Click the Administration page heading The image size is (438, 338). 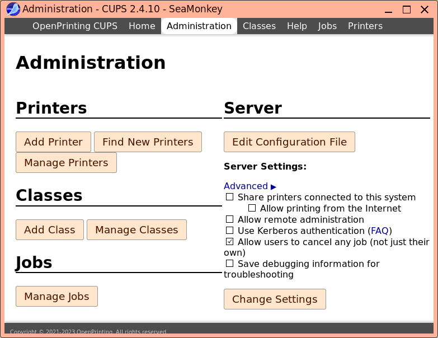[91, 63]
